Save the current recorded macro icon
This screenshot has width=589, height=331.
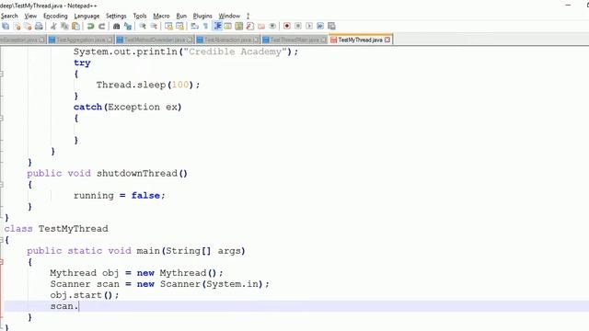(x=331, y=26)
